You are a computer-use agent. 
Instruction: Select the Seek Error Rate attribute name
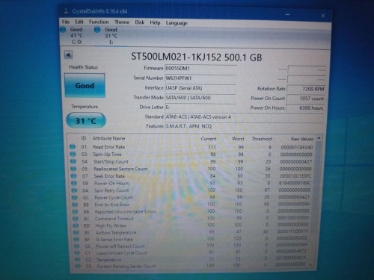tap(109, 176)
